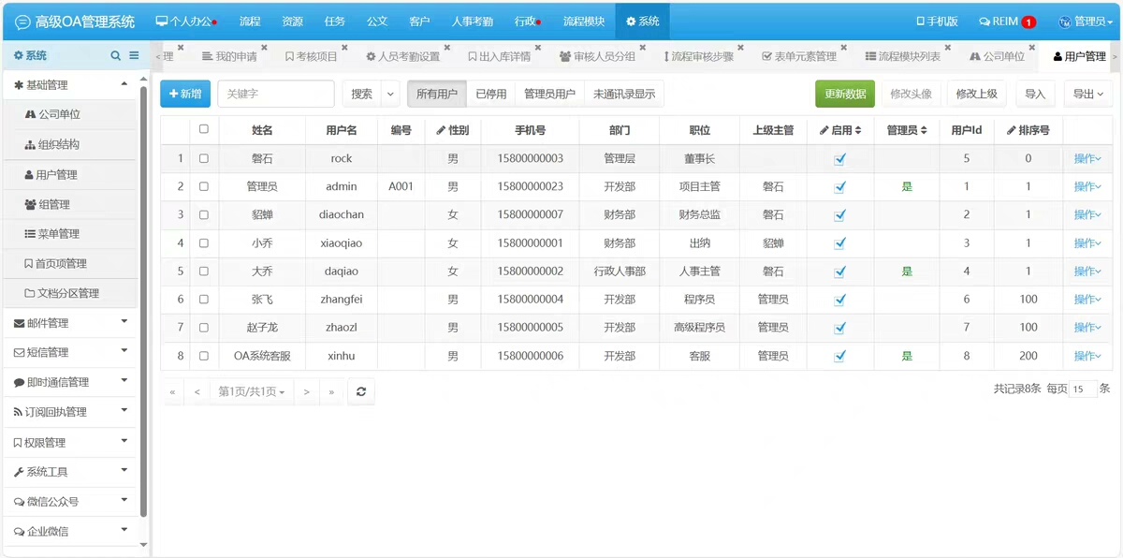Expand the 短信管理 sidebar section
Viewport: 1123px width, 558px height.
click(70, 353)
